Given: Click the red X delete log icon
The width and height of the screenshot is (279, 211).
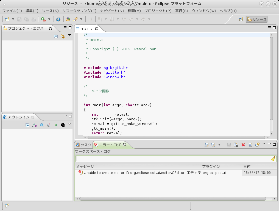Looking at the screenshot, I should tap(243, 145).
